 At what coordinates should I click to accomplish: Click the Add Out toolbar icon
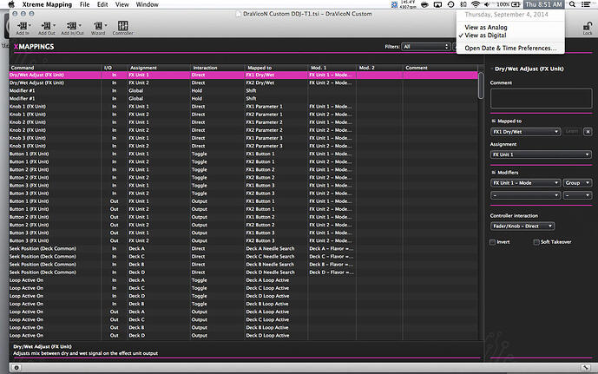(x=47, y=28)
